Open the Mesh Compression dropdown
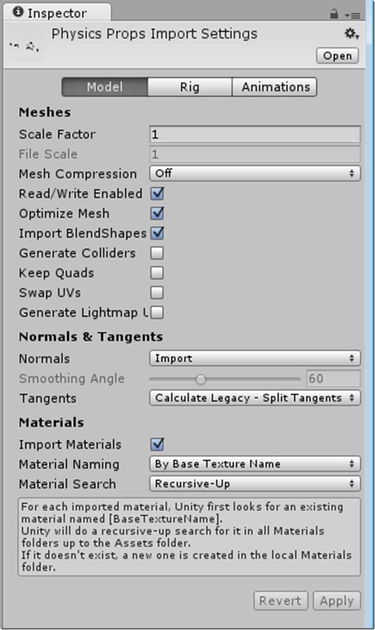 coord(255,173)
